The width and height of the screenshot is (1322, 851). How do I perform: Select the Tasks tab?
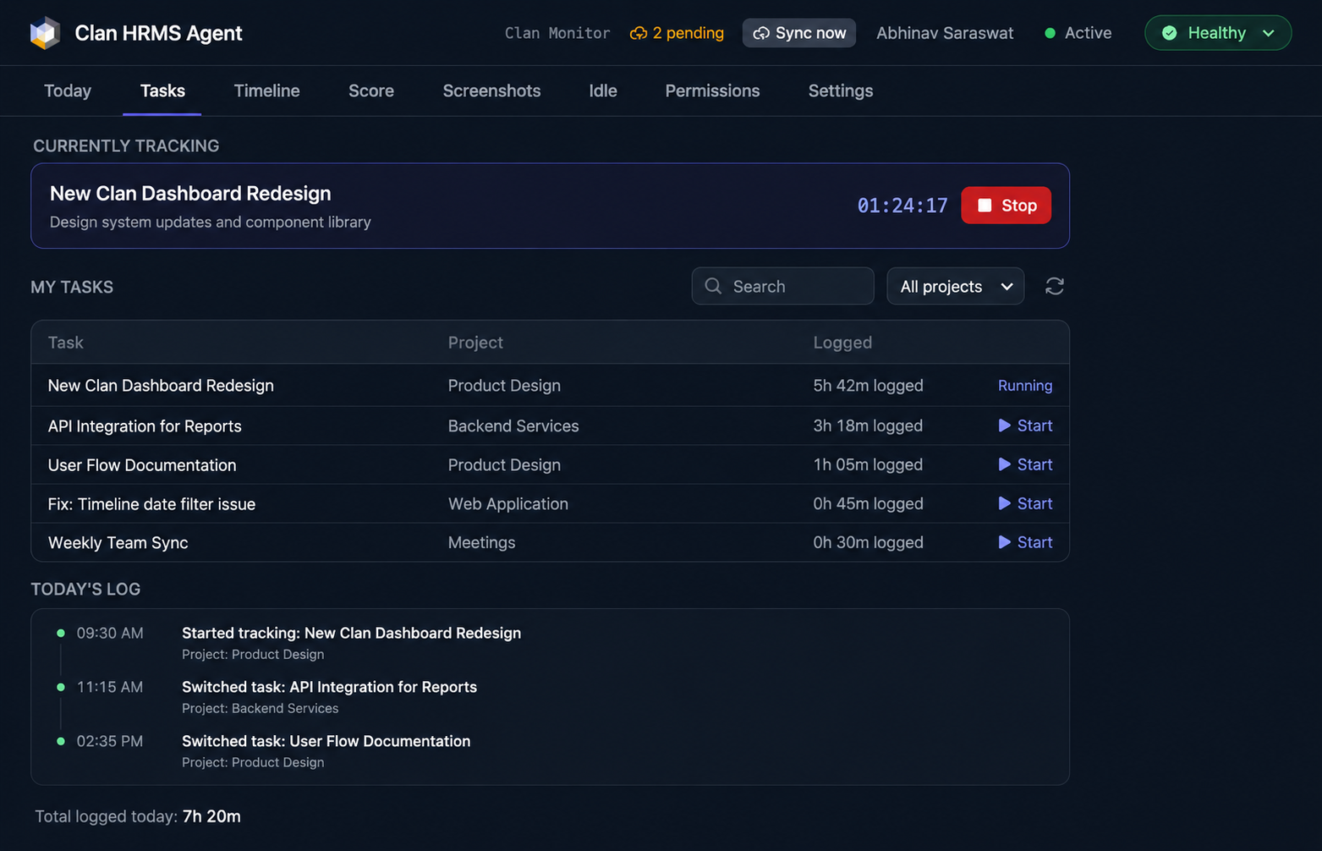162,91
